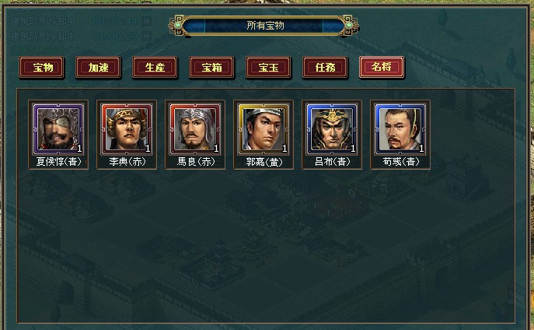Click the 荀彧(青) name label
Screen dimensions: 534x330
pos(401,162)
